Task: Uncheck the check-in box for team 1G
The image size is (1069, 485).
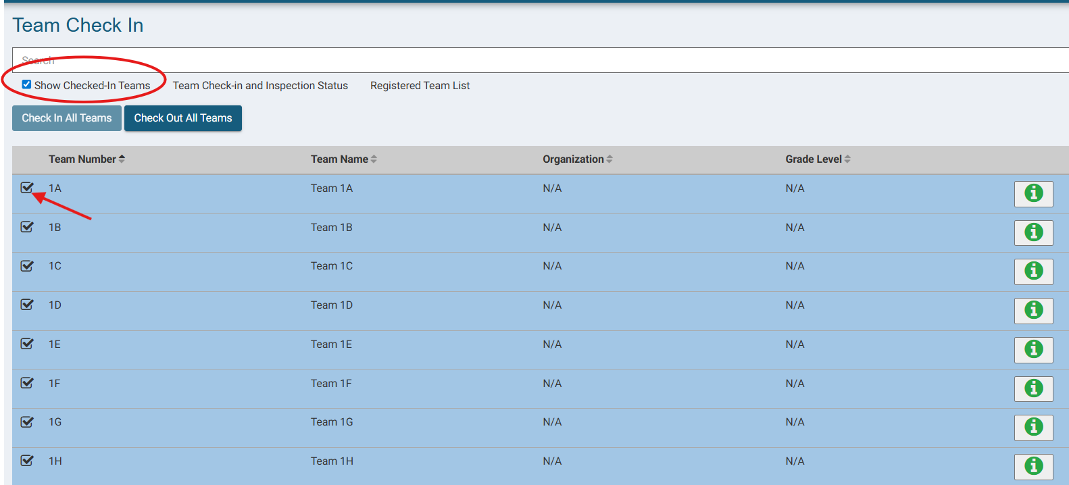Action: click(x=27, y=422)
